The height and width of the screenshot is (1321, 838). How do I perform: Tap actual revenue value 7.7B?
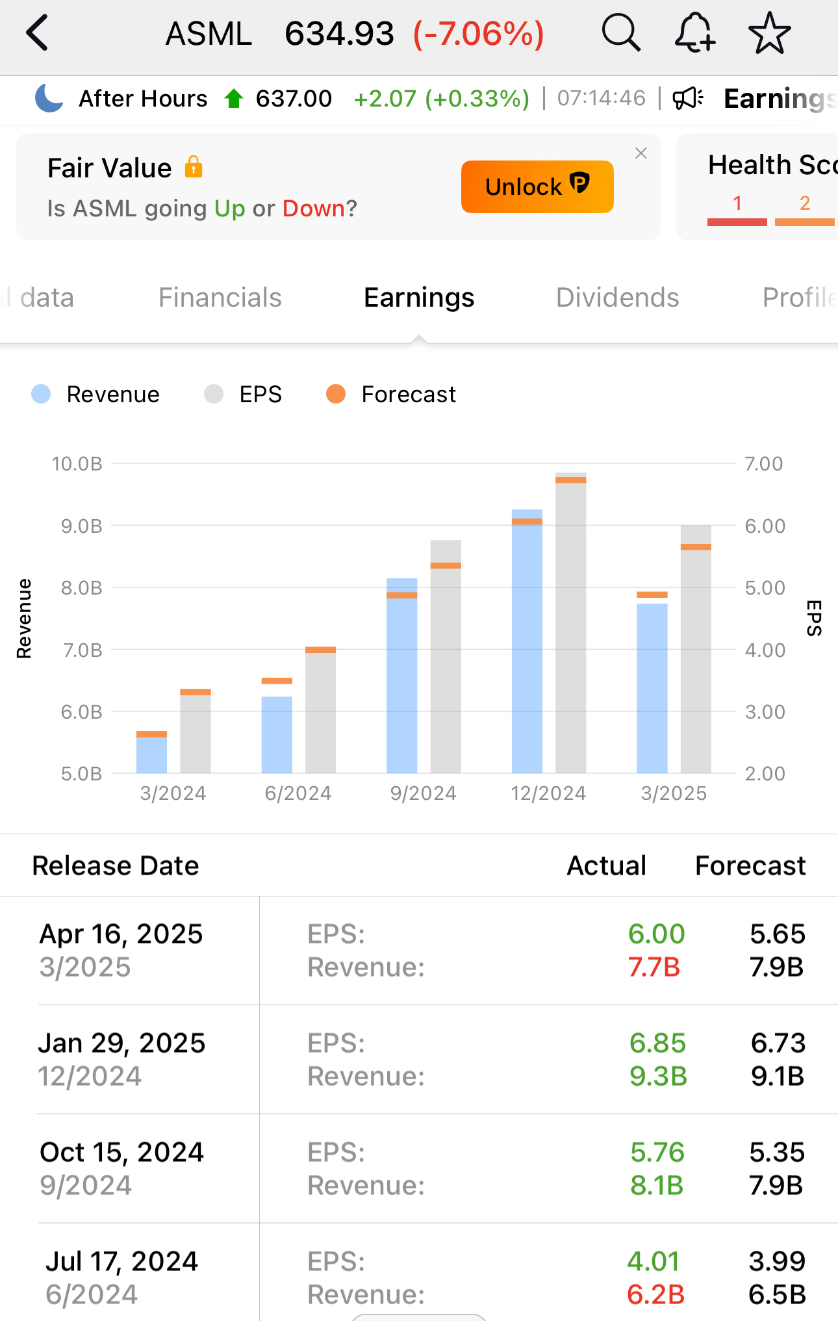(x=654, y=967)
